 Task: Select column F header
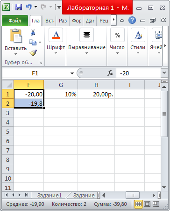click(x=29, y=85)
